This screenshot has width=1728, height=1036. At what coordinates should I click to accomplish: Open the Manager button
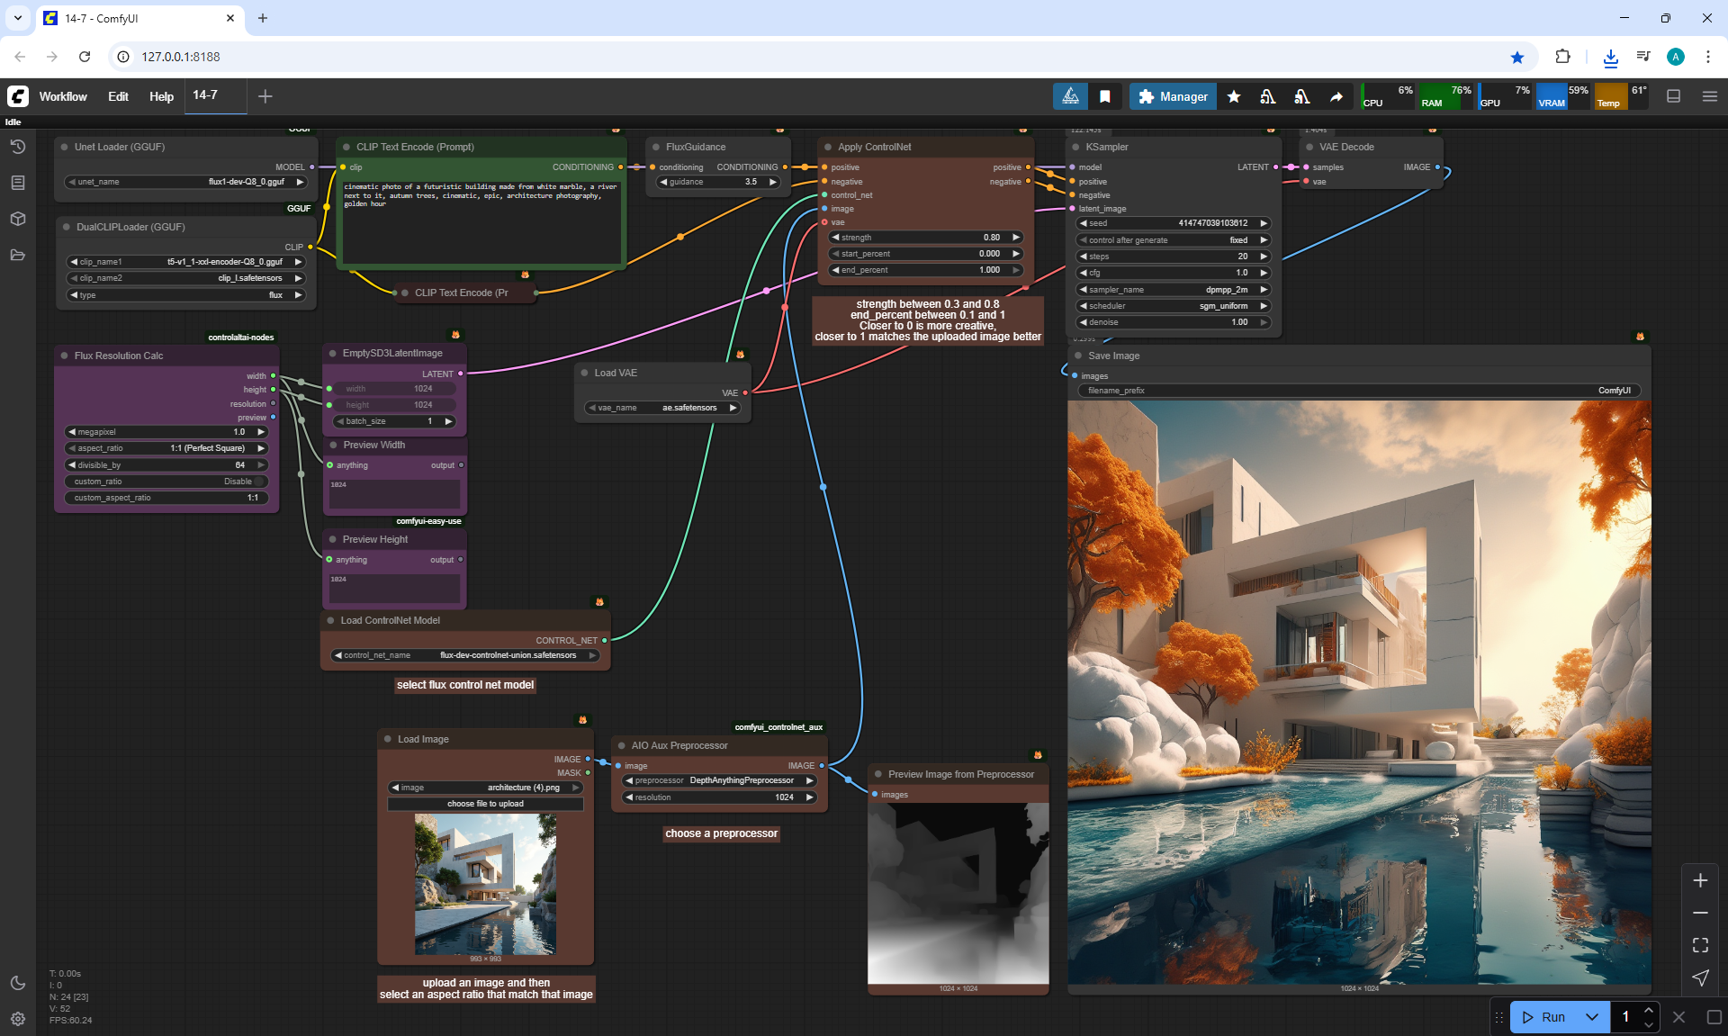click(x=1173, y=96)
